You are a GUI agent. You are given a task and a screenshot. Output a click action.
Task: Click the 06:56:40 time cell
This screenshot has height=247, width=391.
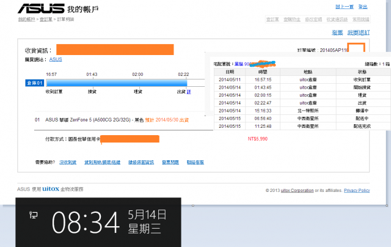click(263, 118)
